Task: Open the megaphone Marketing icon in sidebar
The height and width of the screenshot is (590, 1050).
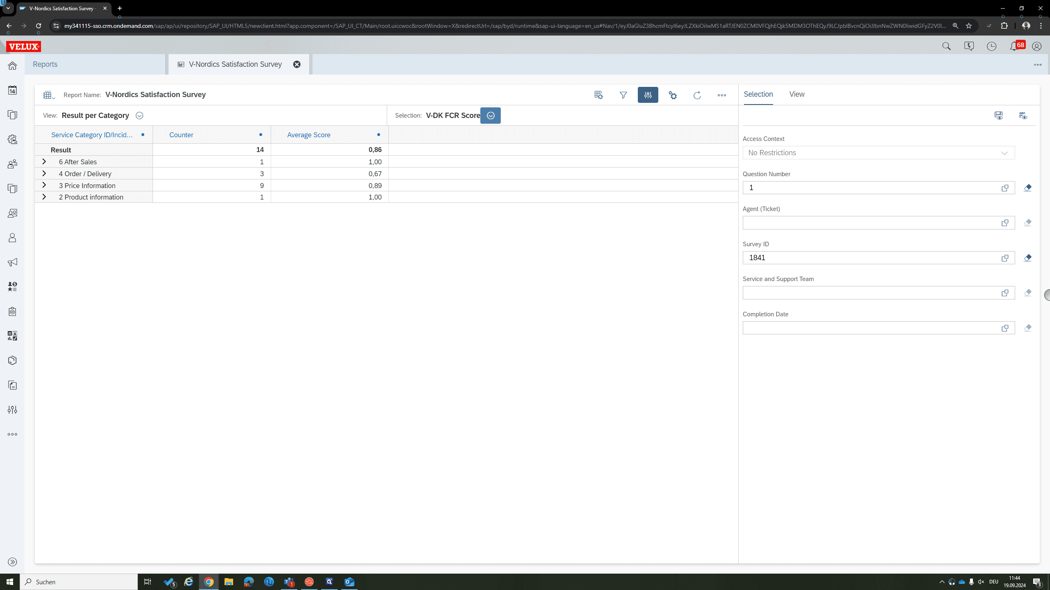Action: [12, 262]
